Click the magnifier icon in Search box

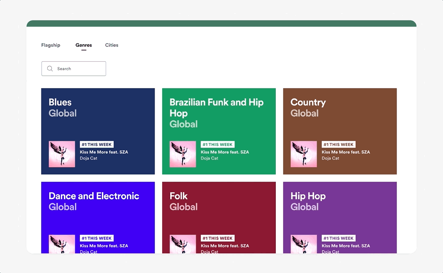(x=50, y=68)
